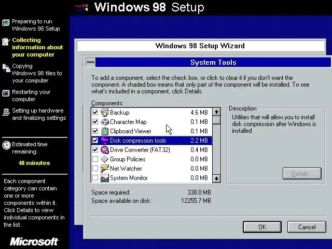Click the Clipboard Viewer icon

pos(105,131)
